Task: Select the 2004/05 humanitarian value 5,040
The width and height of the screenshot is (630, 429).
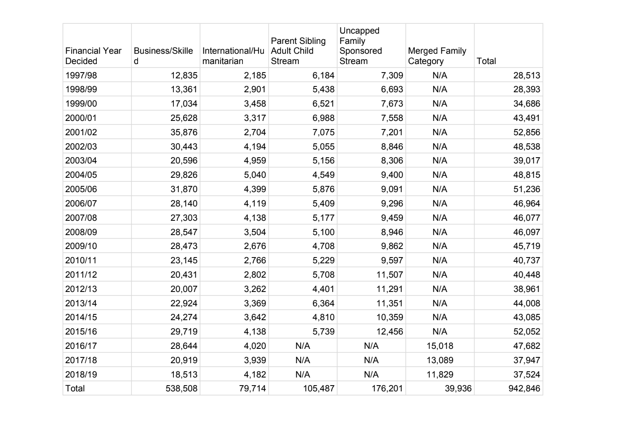Action: coord(255,175)
